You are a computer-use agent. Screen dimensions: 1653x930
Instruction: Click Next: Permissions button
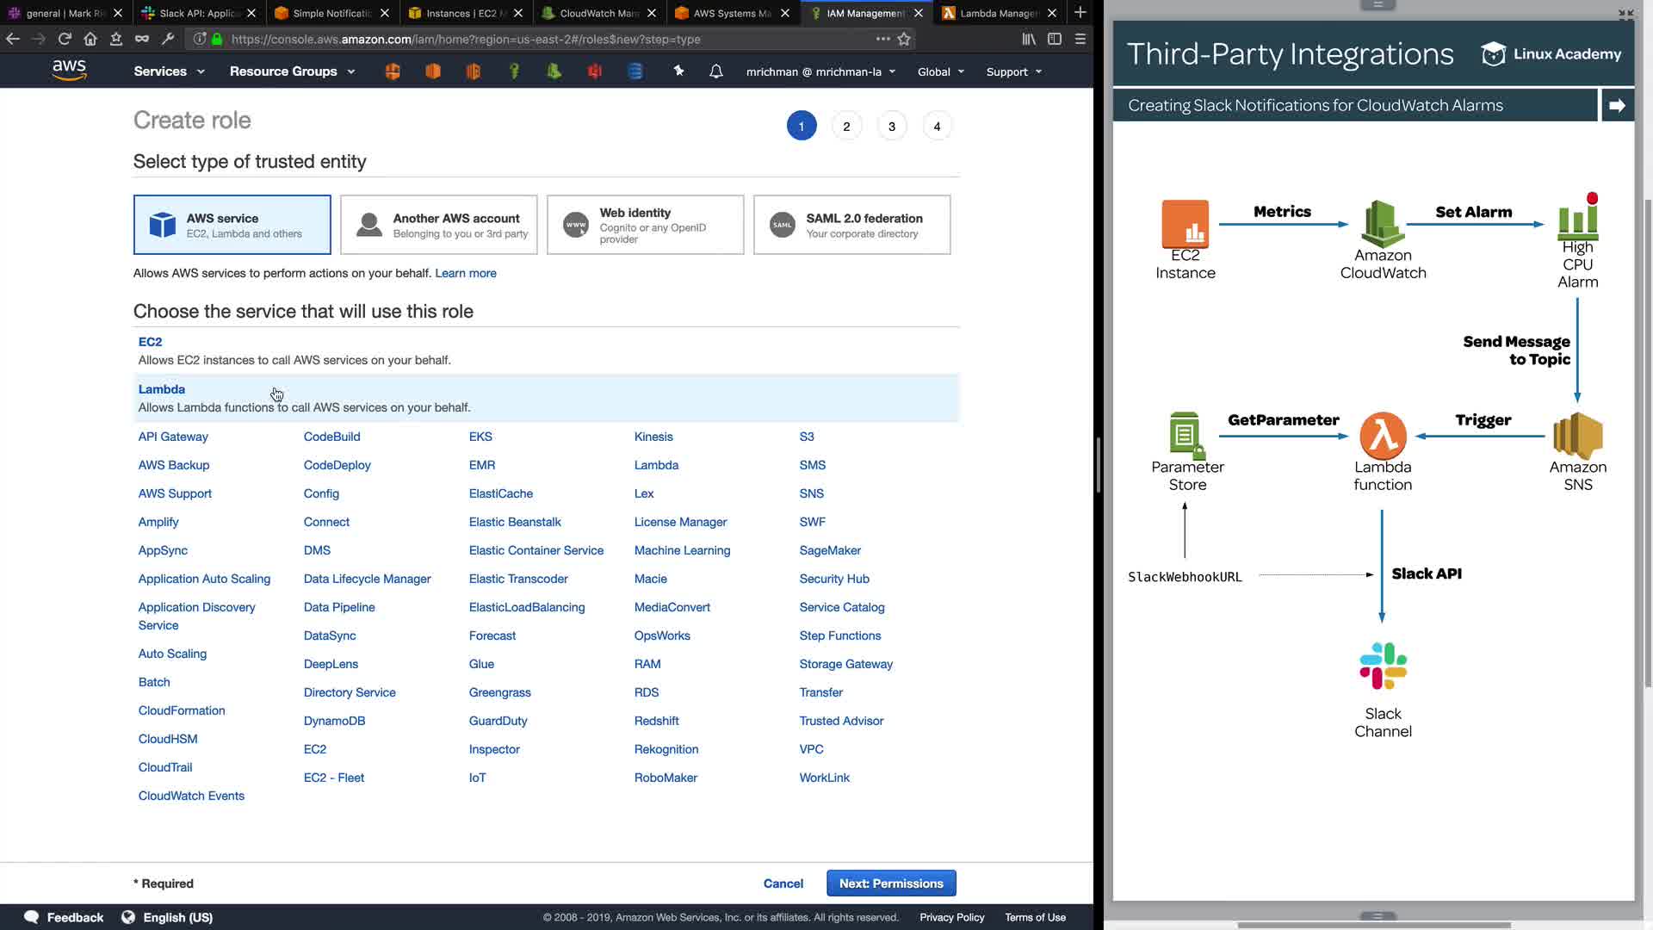[891, 883]
